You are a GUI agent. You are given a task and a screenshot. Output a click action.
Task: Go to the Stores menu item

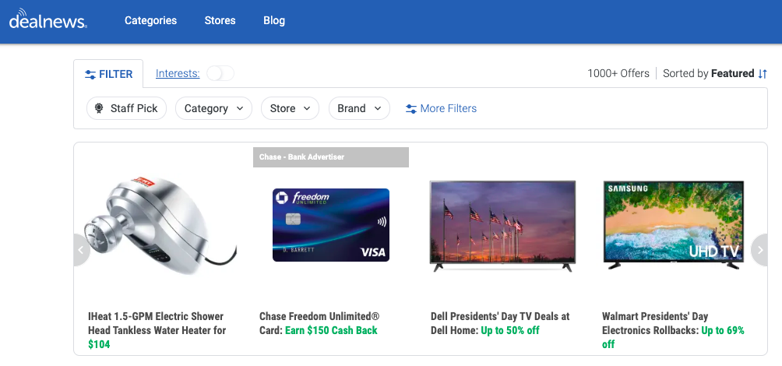220,21
